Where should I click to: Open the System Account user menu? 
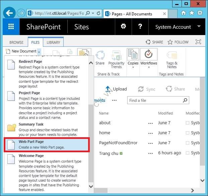tap(178, 27)
